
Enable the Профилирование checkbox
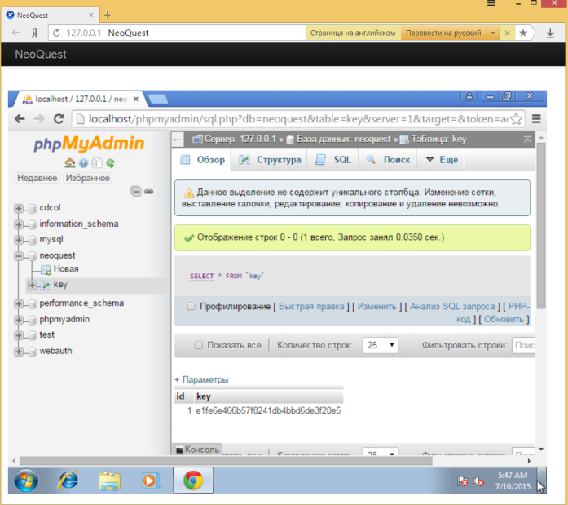(192, 306)
